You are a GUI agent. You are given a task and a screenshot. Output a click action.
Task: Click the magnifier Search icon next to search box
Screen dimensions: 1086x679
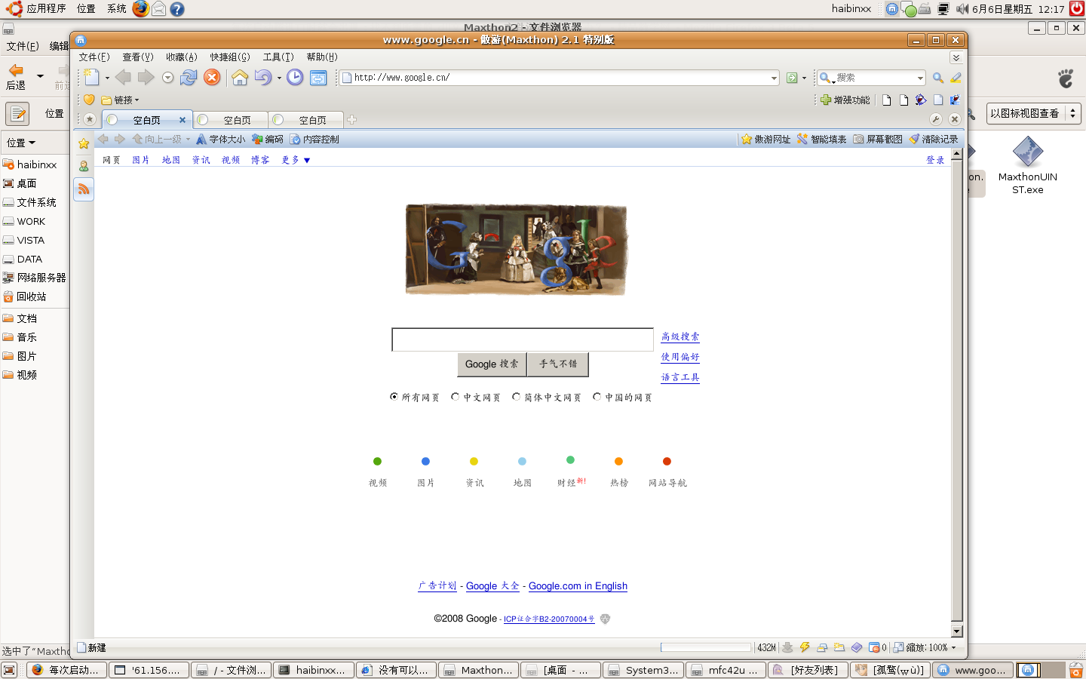(x=938, y=78)
